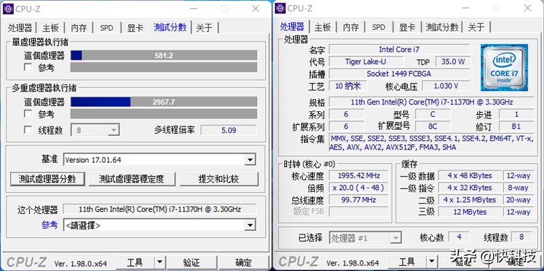Click empty reference bar under multi-thread score

[164, 113]
